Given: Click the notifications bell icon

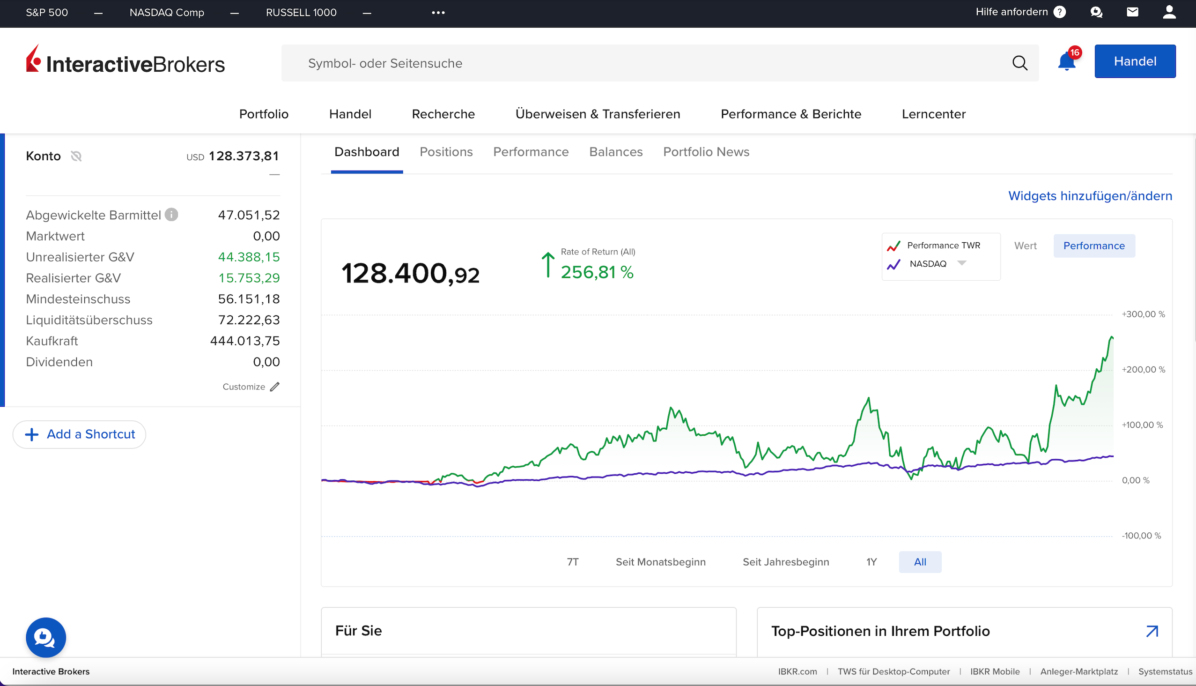Looking at the screenshot, I should pyautogui.click(x=1066, y=62).
